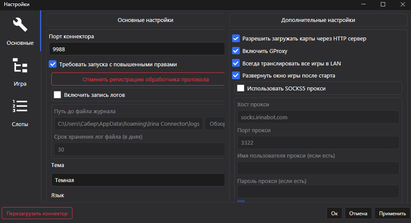Enable the Использовать SOCKS5 прокси checkbox

coord(241,88)
